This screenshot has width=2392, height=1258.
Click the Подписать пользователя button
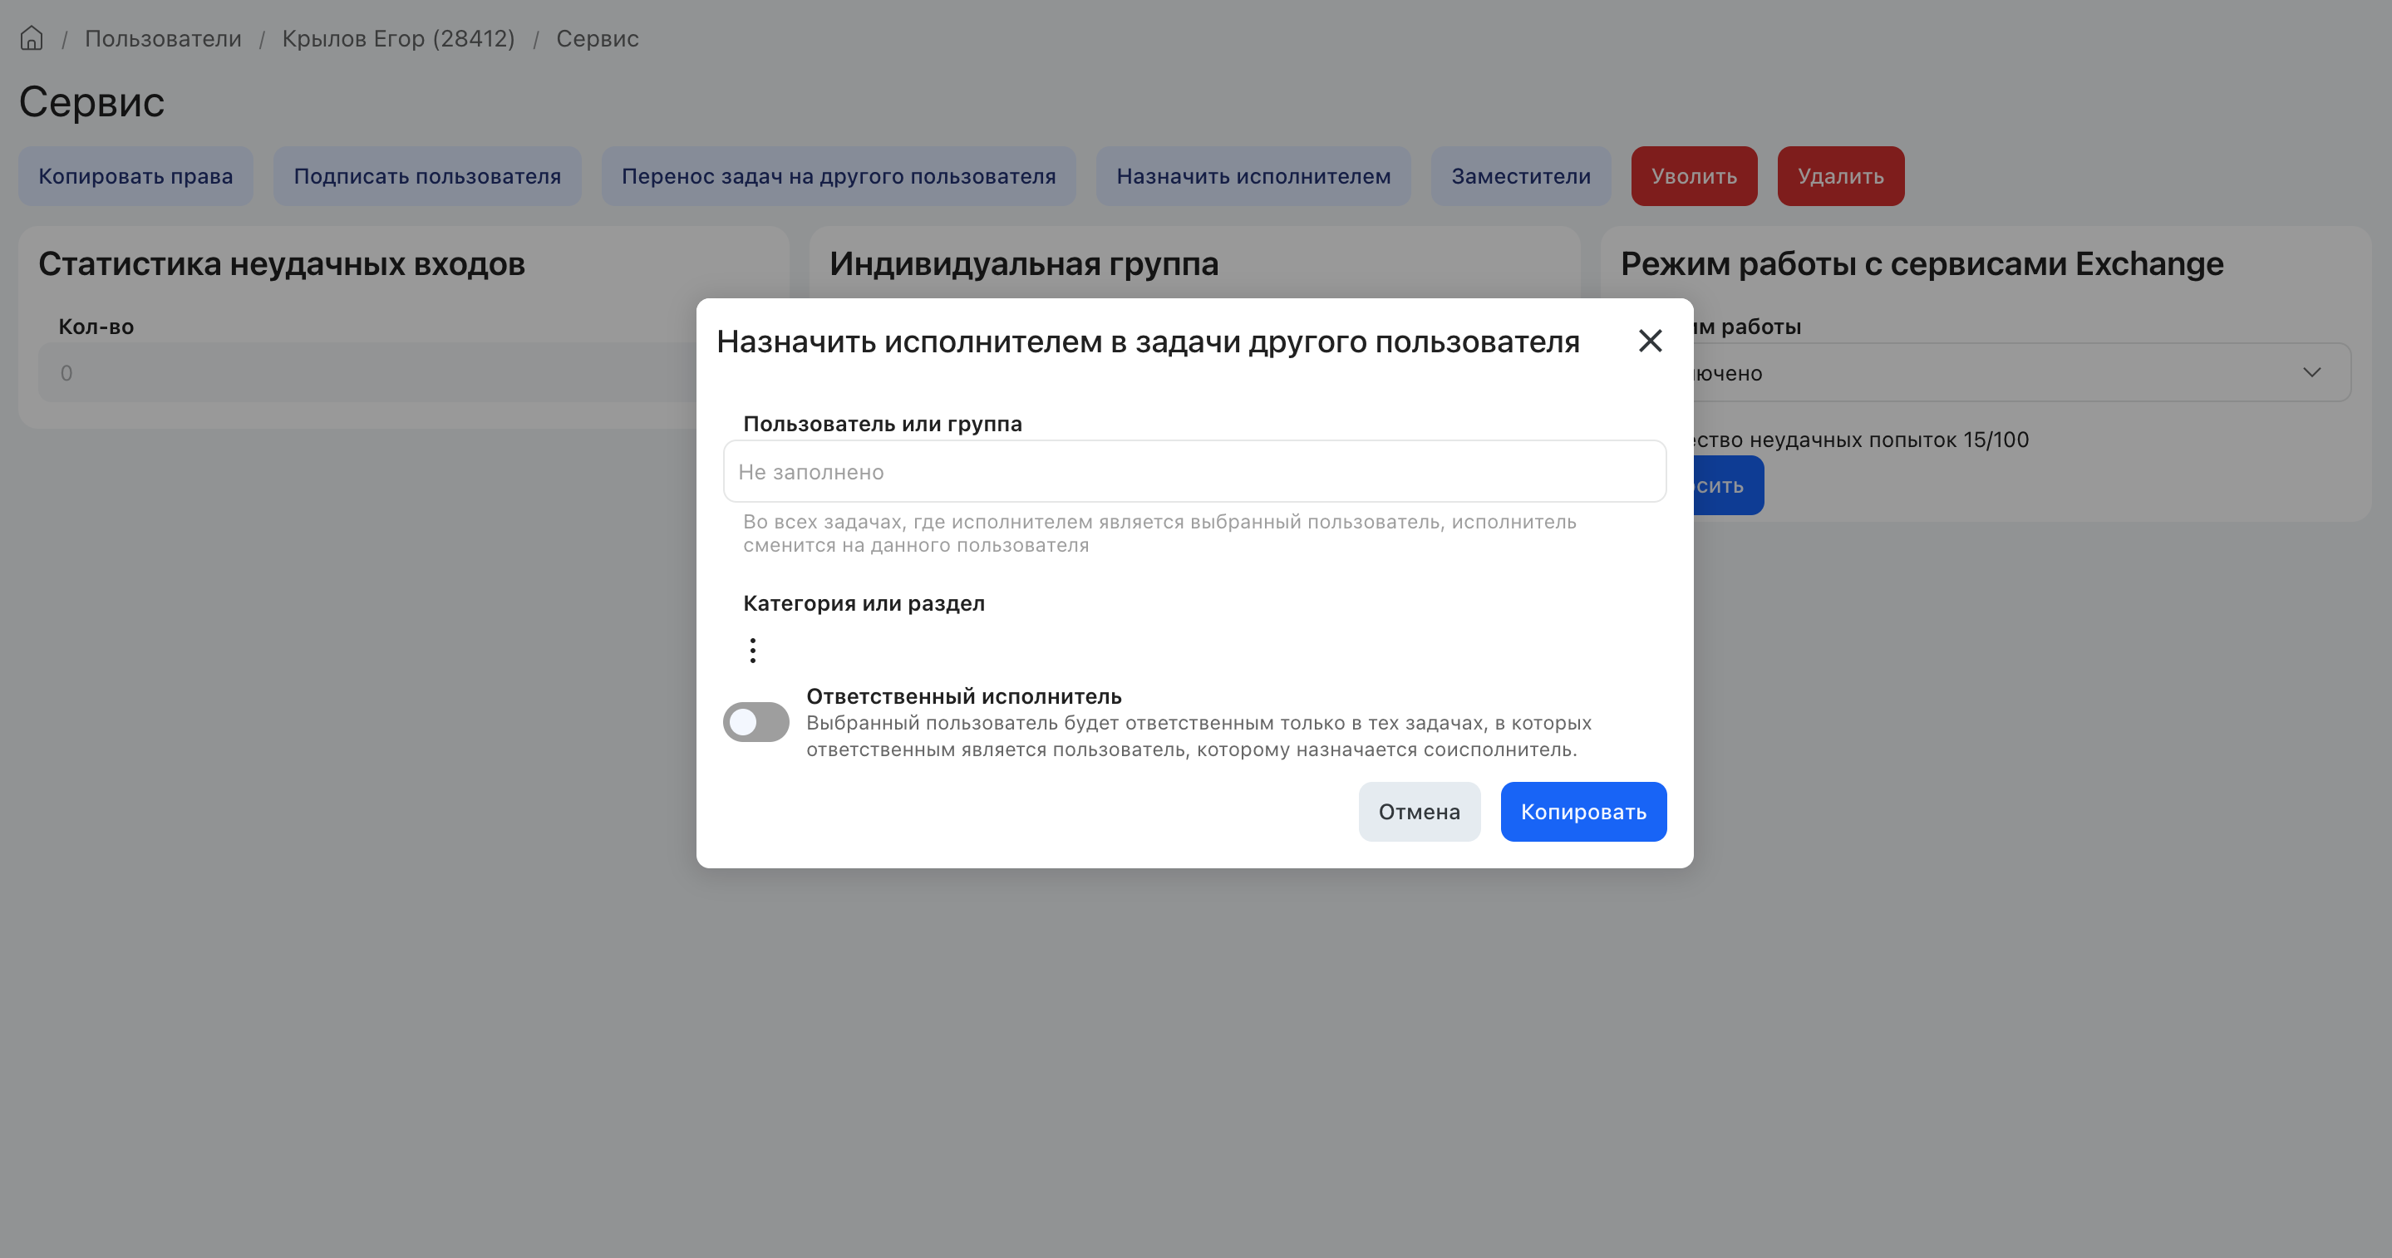(427, 175)
